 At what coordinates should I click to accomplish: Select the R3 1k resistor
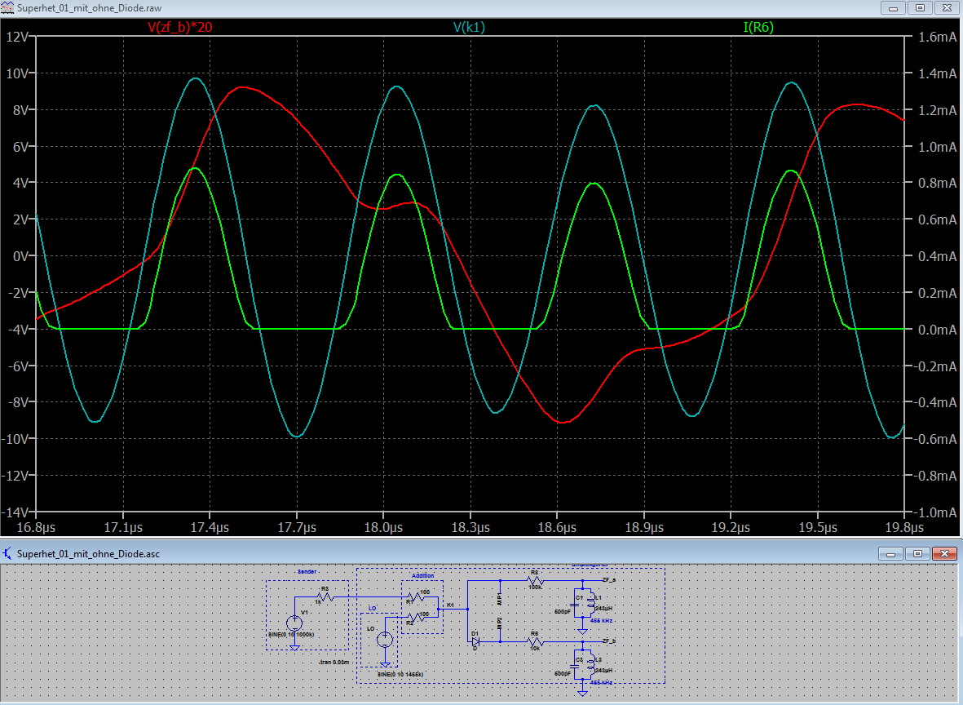(x=325, y=596)
